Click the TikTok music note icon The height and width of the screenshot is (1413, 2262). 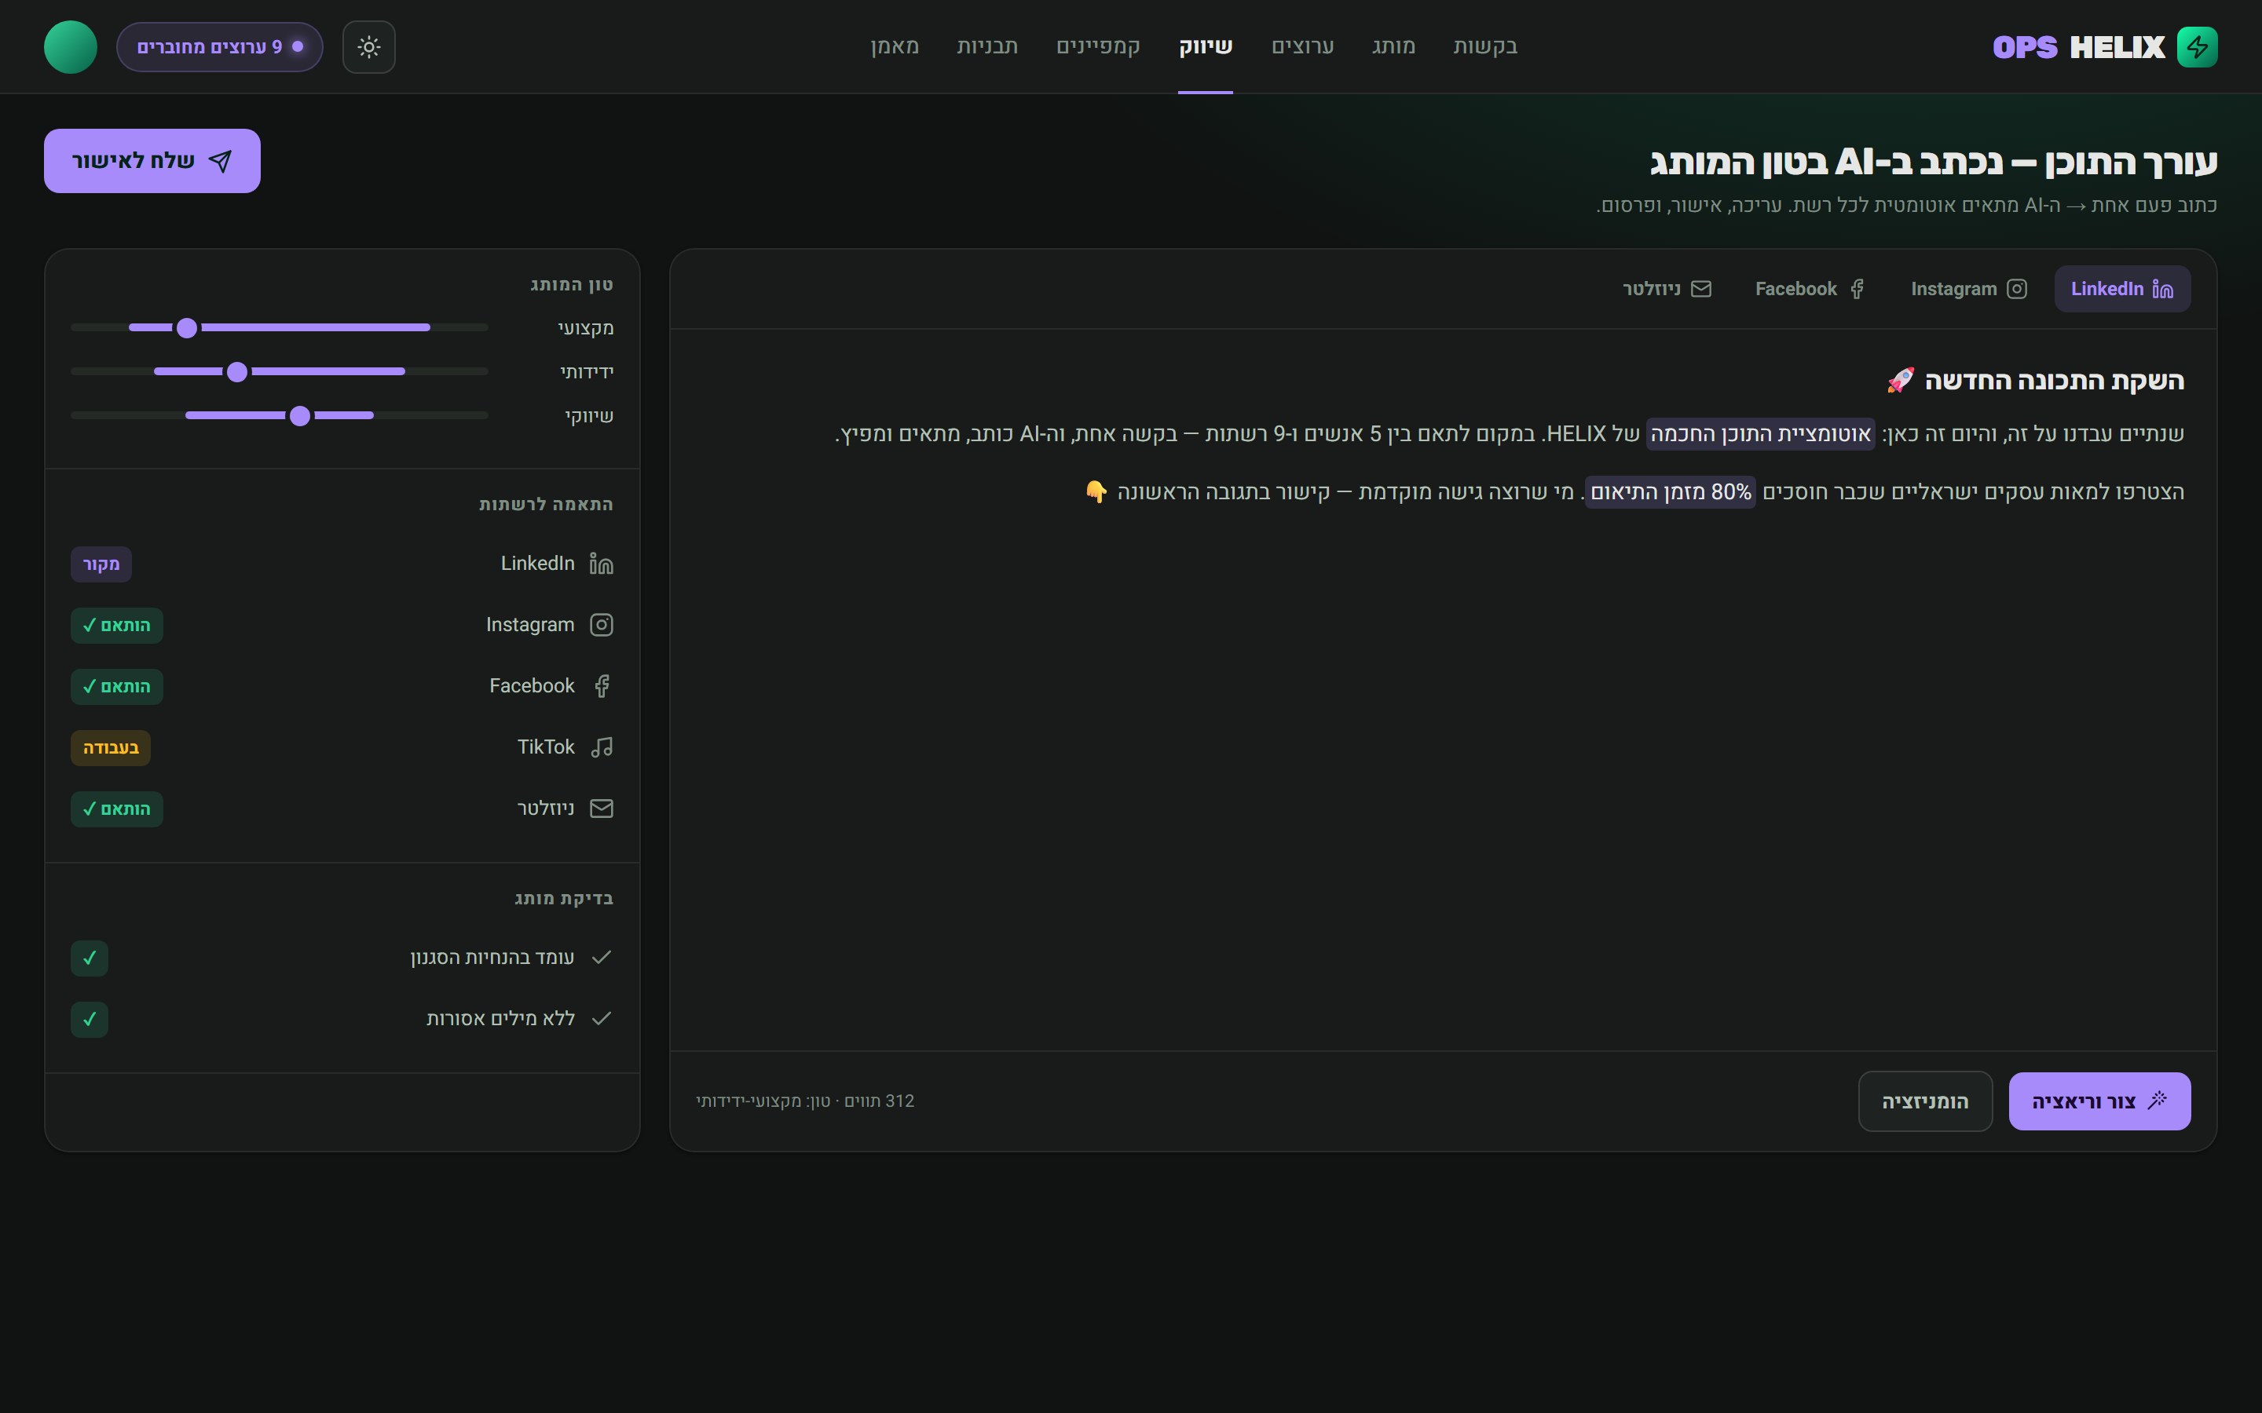[x=602, y=747]
